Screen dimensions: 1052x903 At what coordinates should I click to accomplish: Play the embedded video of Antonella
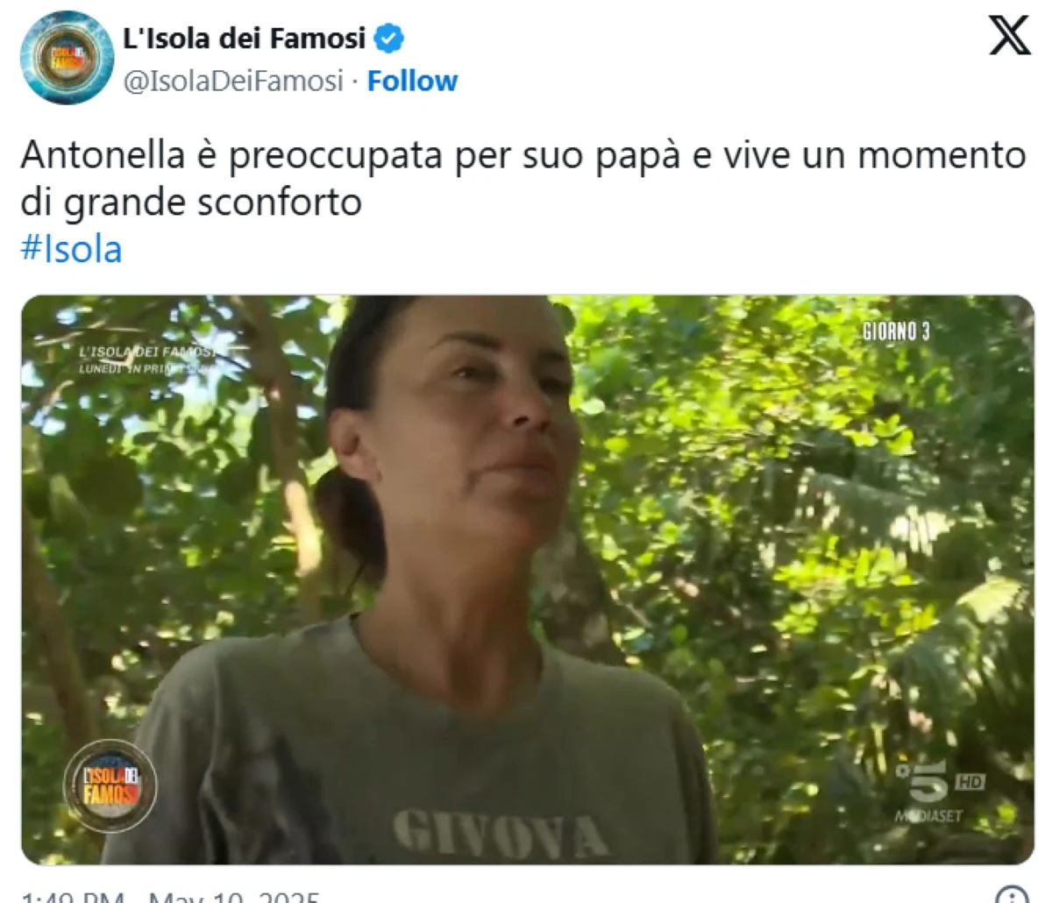[528, 579]
